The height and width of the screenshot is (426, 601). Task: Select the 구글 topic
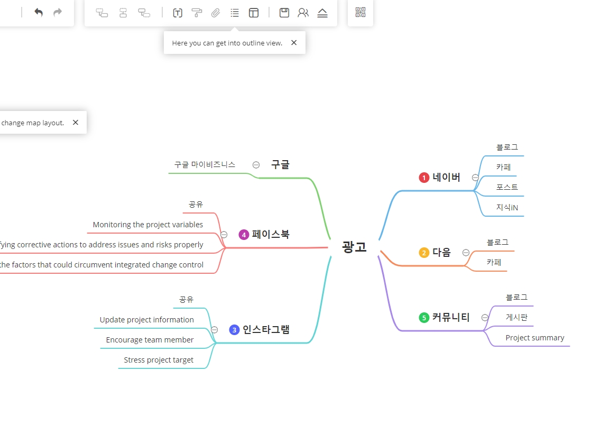point(280,165)
